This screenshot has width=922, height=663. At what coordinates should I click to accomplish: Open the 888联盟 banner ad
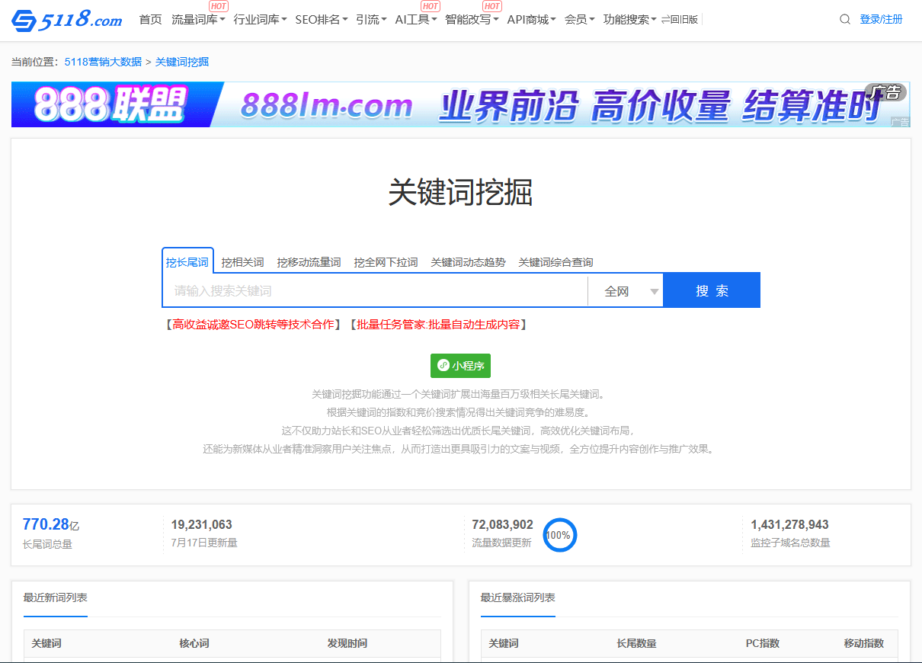click(460, 104)
